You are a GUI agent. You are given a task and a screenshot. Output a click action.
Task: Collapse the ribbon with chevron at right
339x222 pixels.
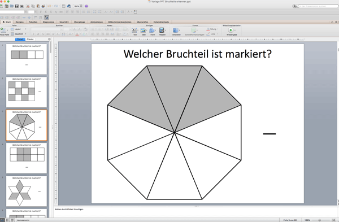(332, 22)
